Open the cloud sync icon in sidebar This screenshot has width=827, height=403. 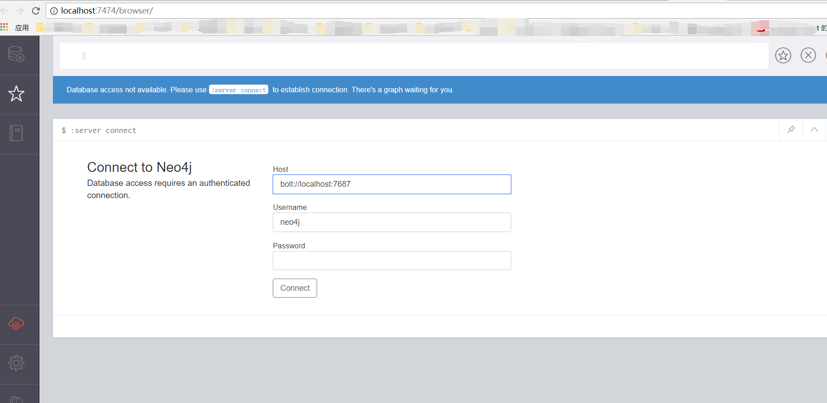pos(16,323)
